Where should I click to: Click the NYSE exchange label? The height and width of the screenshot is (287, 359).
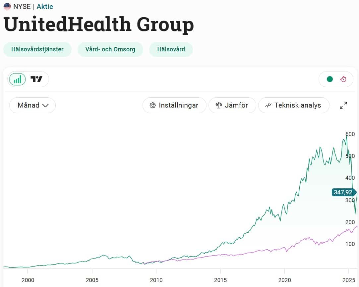pyautogui.click(x=22, y=7)
